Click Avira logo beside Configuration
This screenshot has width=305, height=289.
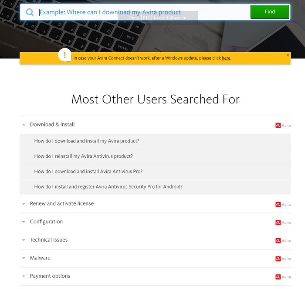pos(283,223)
